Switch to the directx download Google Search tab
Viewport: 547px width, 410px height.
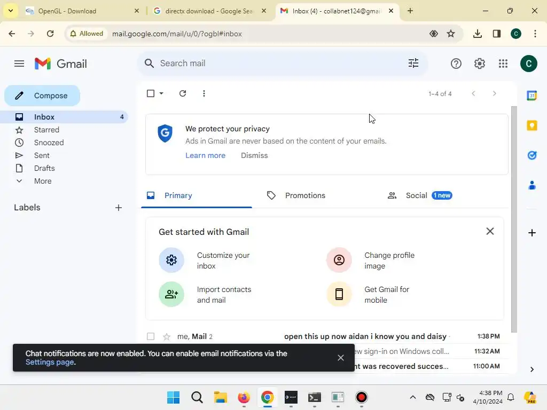pos(209,11)
